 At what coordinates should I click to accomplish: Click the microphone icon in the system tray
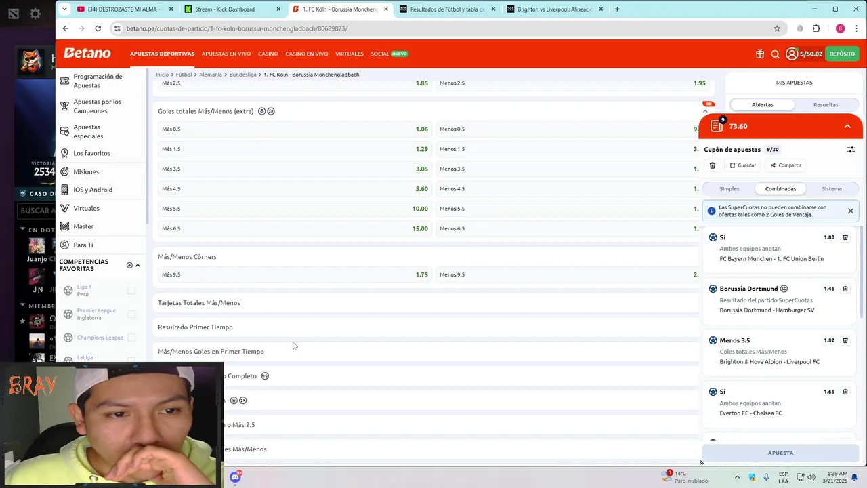pyautogui.click(x=766, y=477)
